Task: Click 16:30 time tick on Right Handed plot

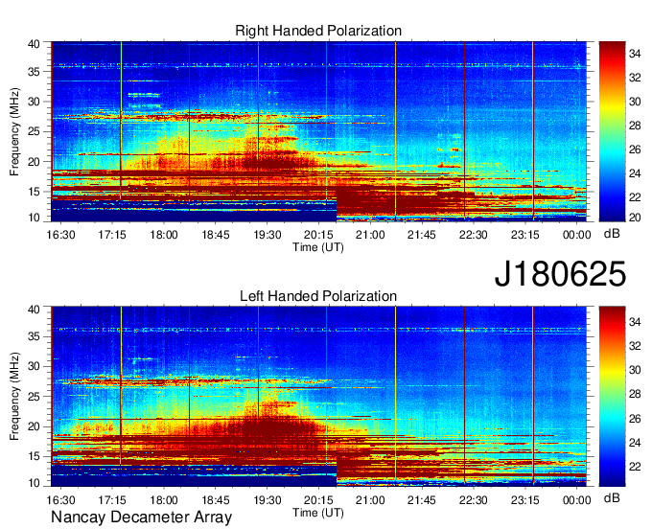Action: 61,235
